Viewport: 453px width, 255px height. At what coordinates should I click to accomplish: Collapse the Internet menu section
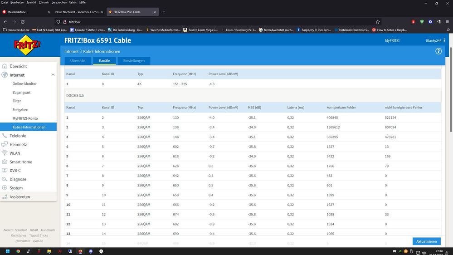pos(53,75)
